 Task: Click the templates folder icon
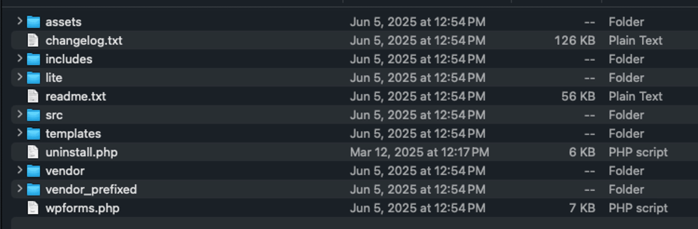click(33, 134)
